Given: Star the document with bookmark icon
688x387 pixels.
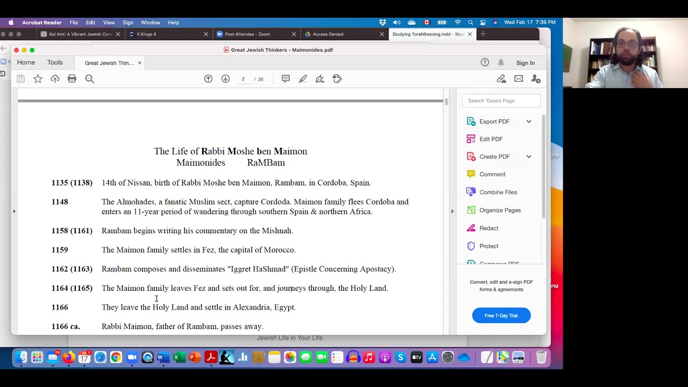Looking at the screenshot, I should [x=38, y=79].
